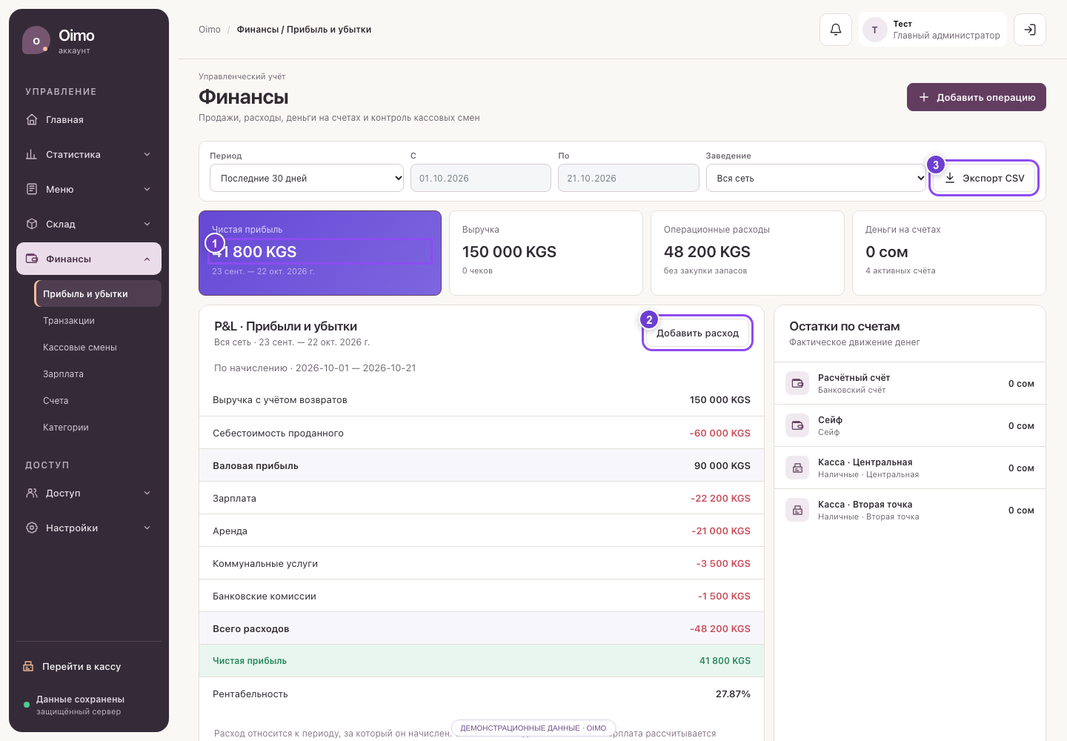Click the Меню list icon
Image resolution: width=1067 pixels, height=741 pixels.
pos(32,189)
